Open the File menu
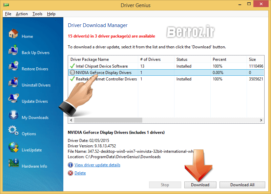The width and height of the screenshot is (271, 194). 8,14
